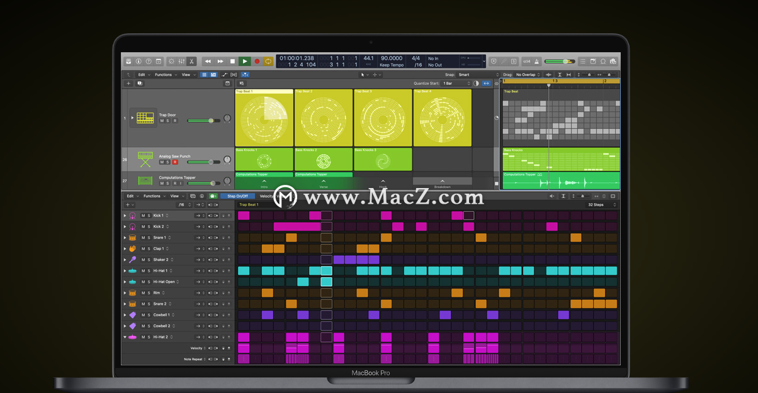
Task: Solo the Trap Door track
Action: coord(168,121)
